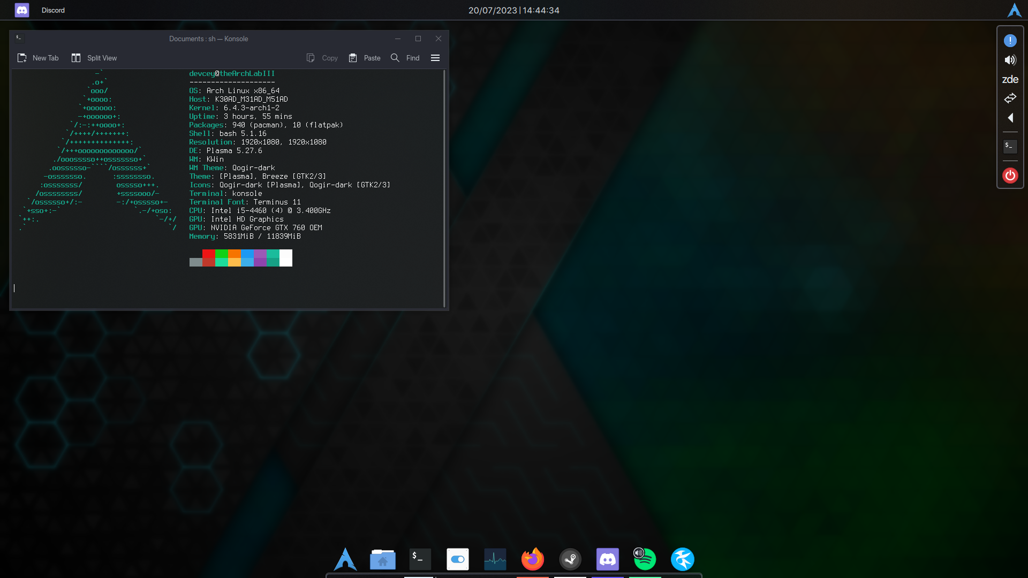Click the 'Kernel: 6.4.3-arch1-2' line
Screen dimensions: 1028x578
234,108
